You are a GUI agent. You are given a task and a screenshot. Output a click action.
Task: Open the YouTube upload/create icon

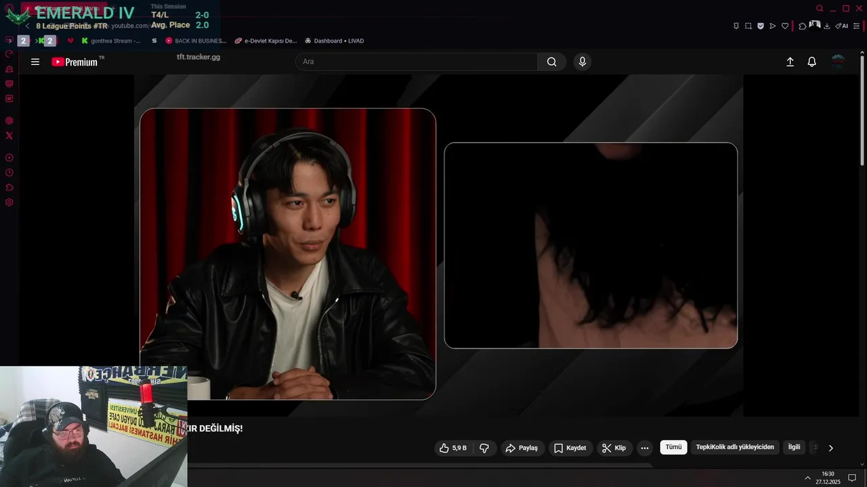pos(790,62)
